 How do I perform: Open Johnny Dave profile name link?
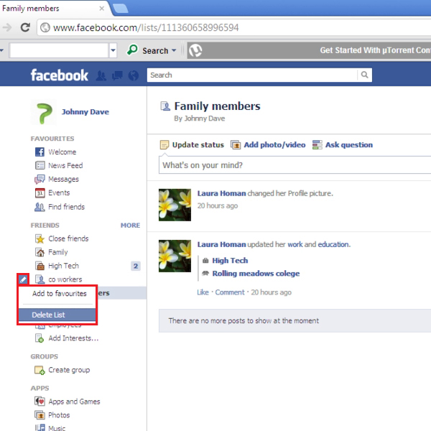click(x=85, y=112)
